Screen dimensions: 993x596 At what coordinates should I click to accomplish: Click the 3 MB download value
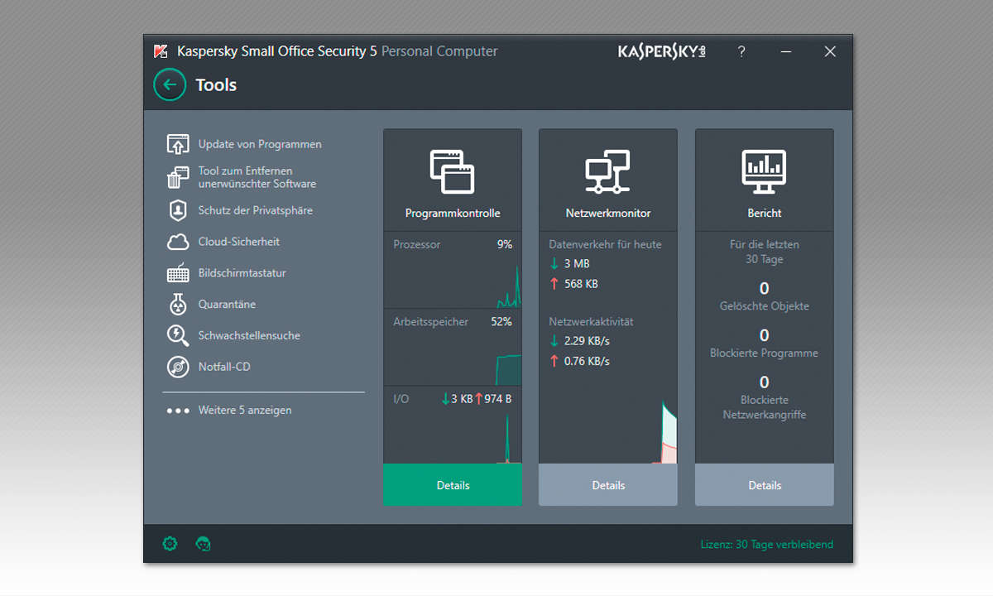click(577, 264)
